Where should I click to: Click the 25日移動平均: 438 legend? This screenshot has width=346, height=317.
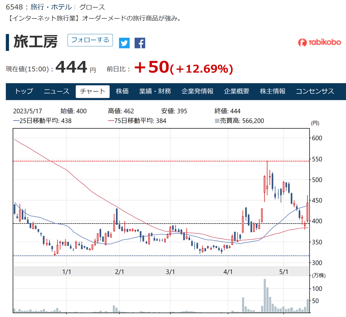pyautogui.click(x=42, y=121)
